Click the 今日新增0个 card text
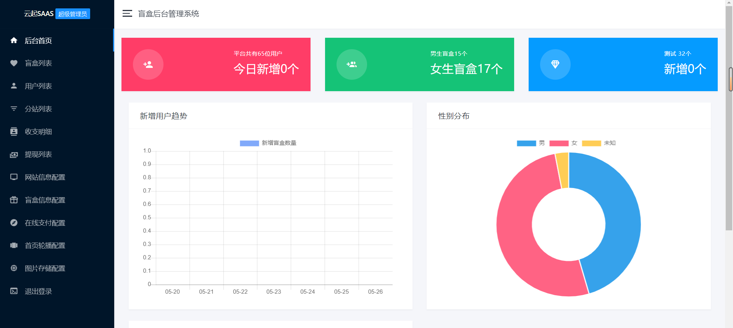 tap(266, 69)
